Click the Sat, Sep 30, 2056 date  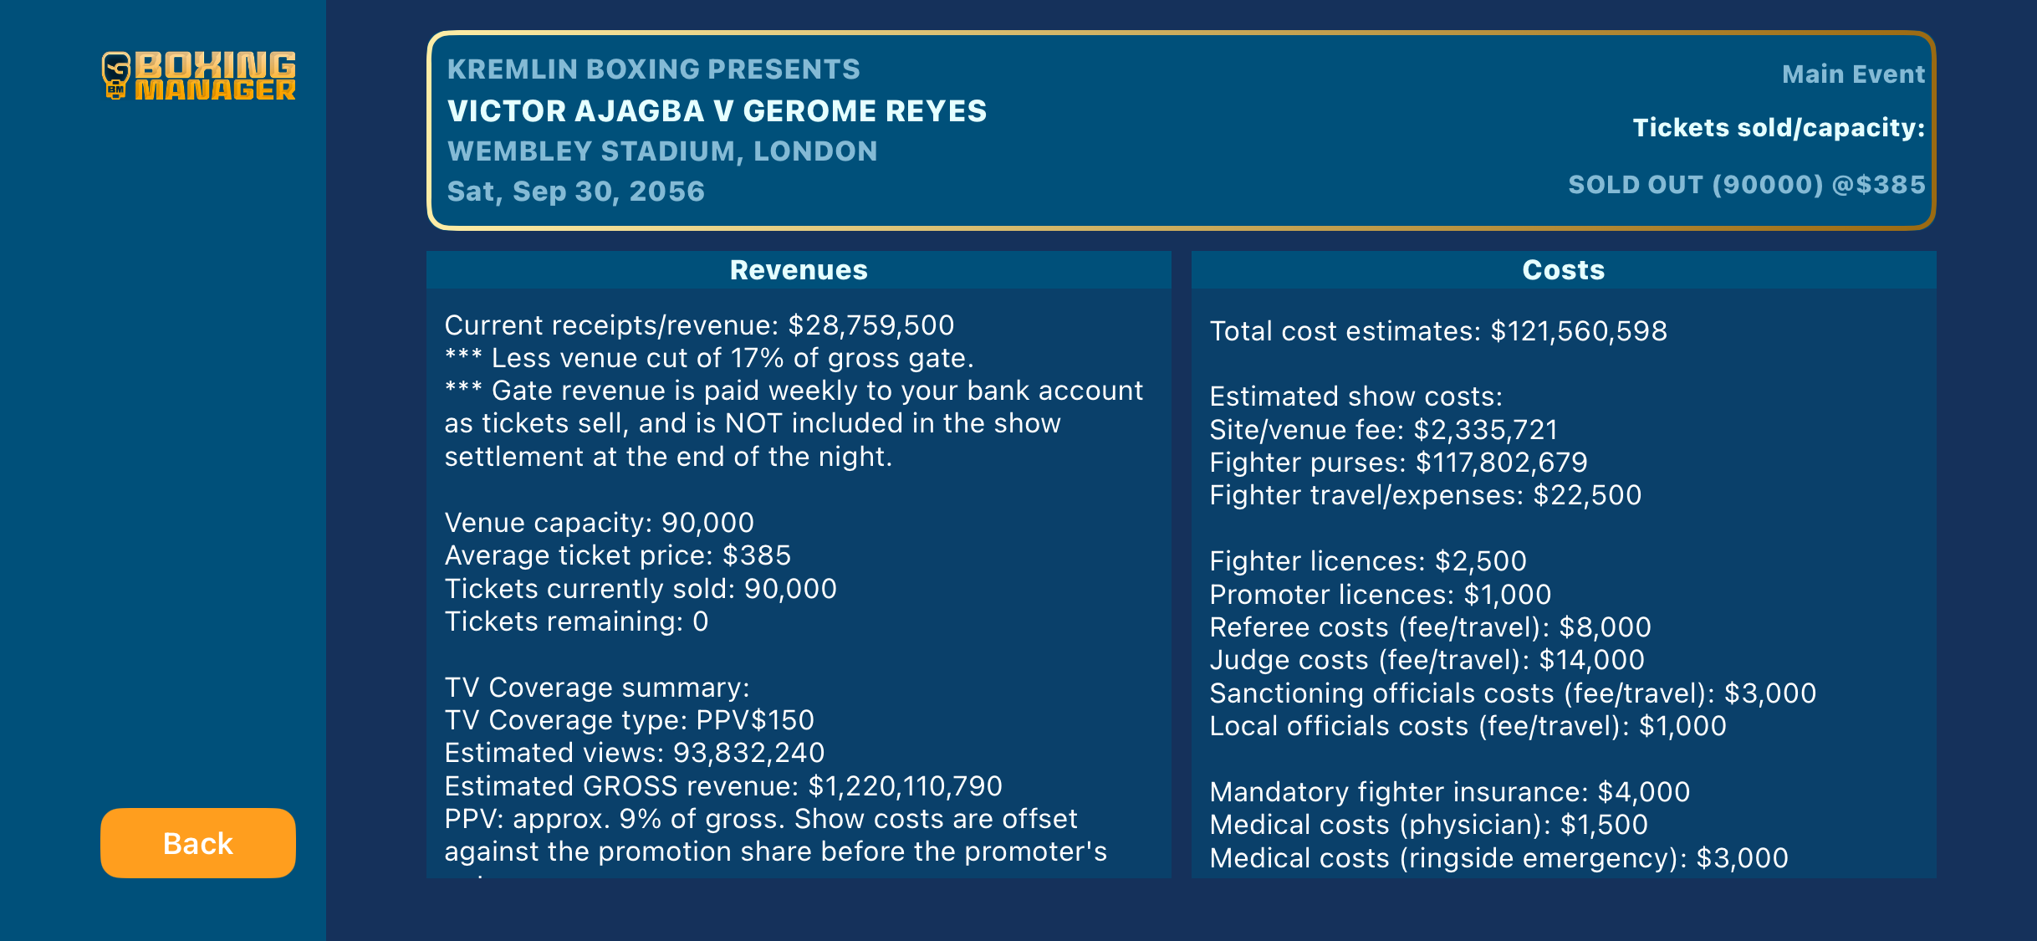coord(576,192)
